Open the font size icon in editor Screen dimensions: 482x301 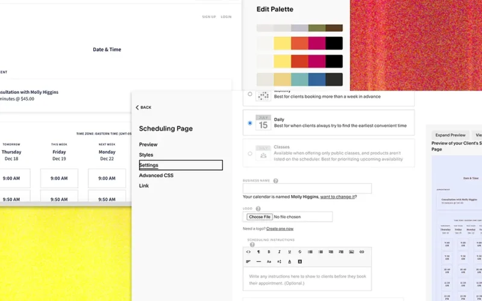tap(279, 262)
